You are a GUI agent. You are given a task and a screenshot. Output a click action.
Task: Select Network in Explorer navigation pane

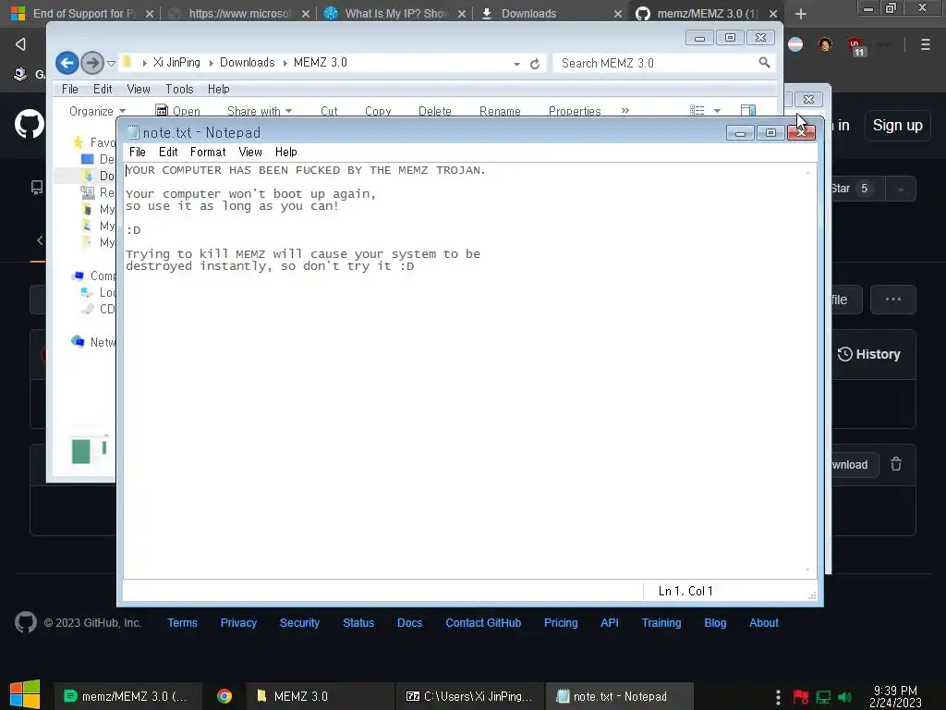94,342
